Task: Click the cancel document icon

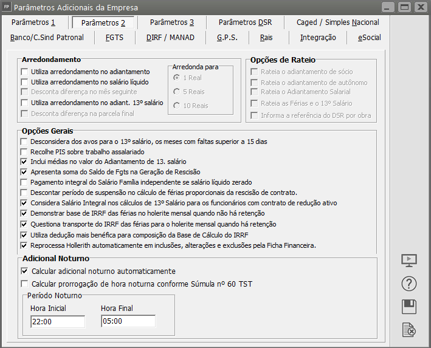Action: [409, 330]
